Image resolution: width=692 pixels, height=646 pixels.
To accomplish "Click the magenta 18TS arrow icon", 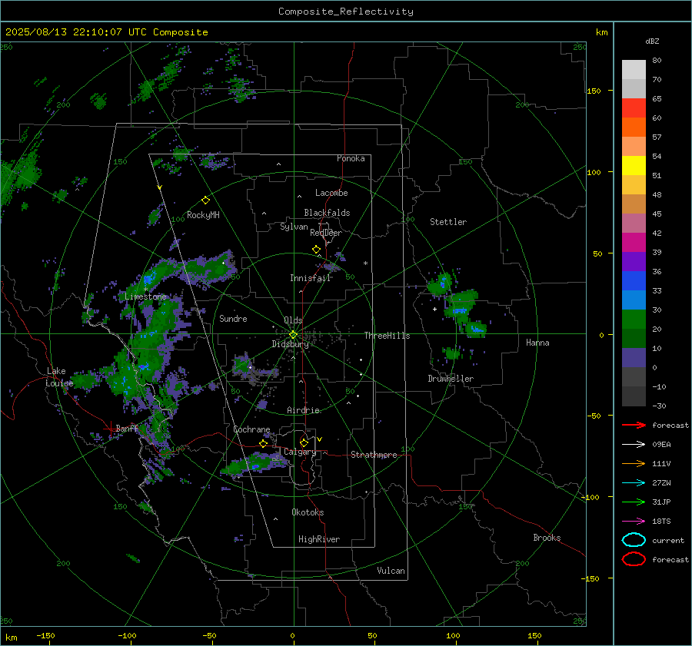I will click(x=634, y=522).
